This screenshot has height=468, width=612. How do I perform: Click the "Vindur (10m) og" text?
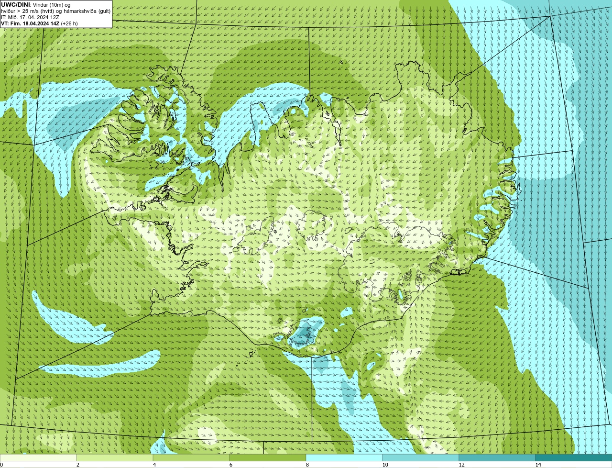coord(52,4)
